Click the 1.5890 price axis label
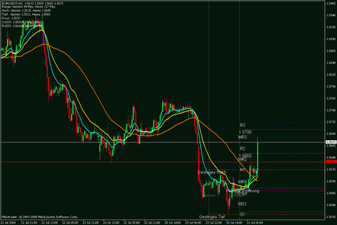Viewport: 337px width, 225px height. pos(331,39)
